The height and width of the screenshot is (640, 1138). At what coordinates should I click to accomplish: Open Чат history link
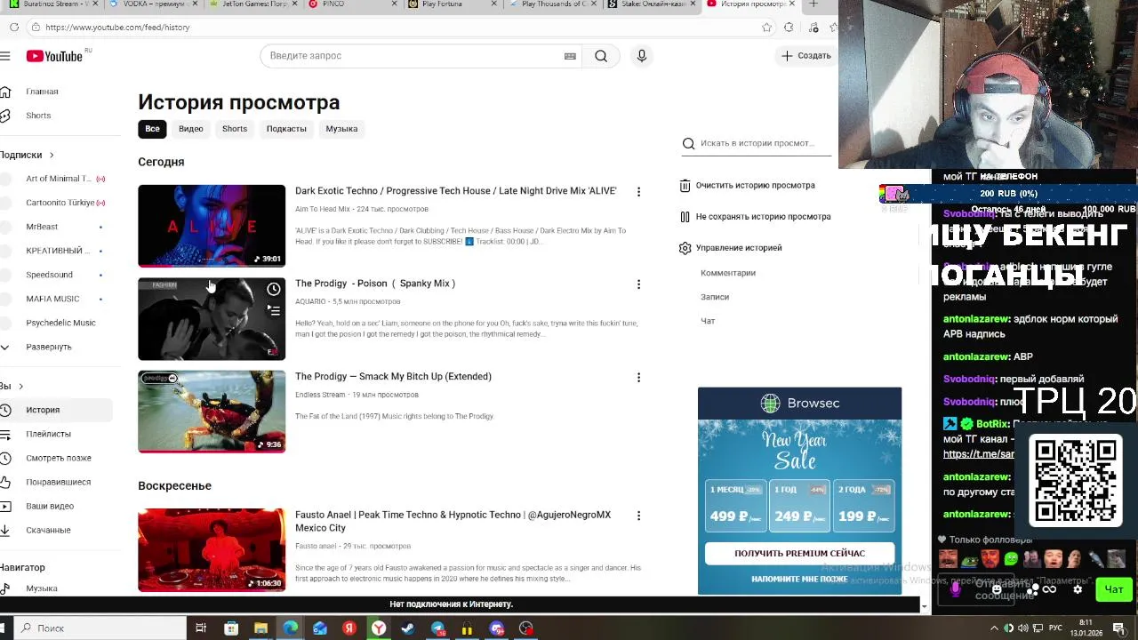[x=708, y=321]
